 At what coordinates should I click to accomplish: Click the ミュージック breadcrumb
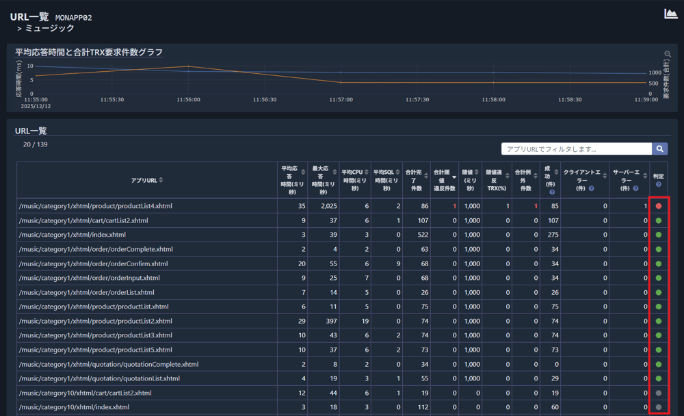[x=49, y=29]
